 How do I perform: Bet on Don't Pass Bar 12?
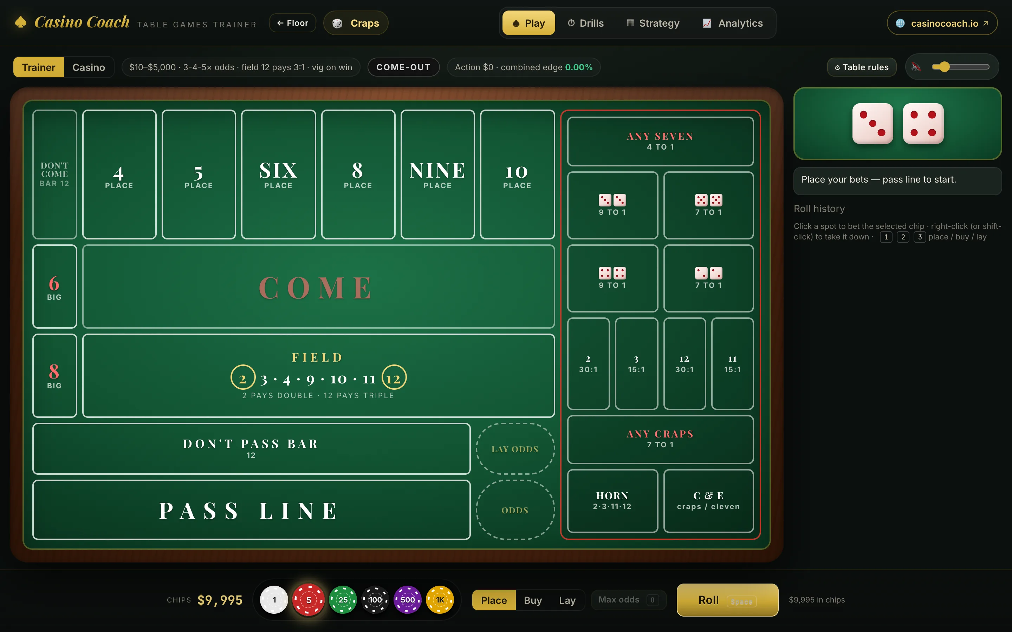coord(251,448)
